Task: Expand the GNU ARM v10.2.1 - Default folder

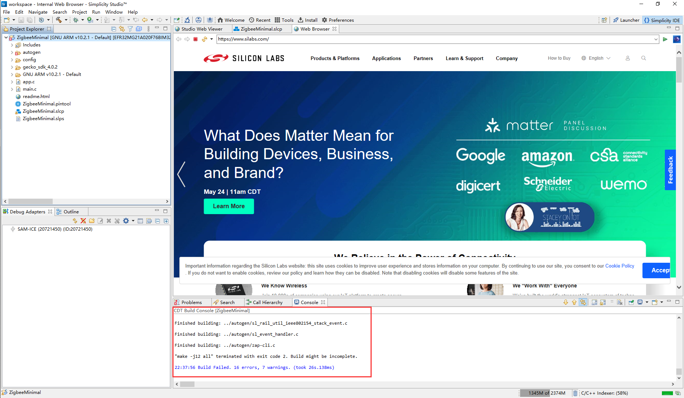Action: (x=12, y=74)
